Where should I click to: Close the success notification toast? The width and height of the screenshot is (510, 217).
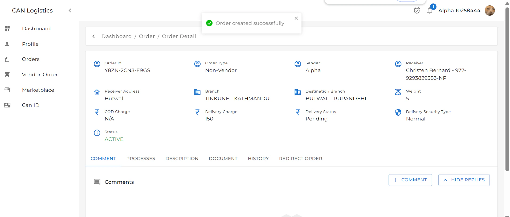[x=296, y=18]
